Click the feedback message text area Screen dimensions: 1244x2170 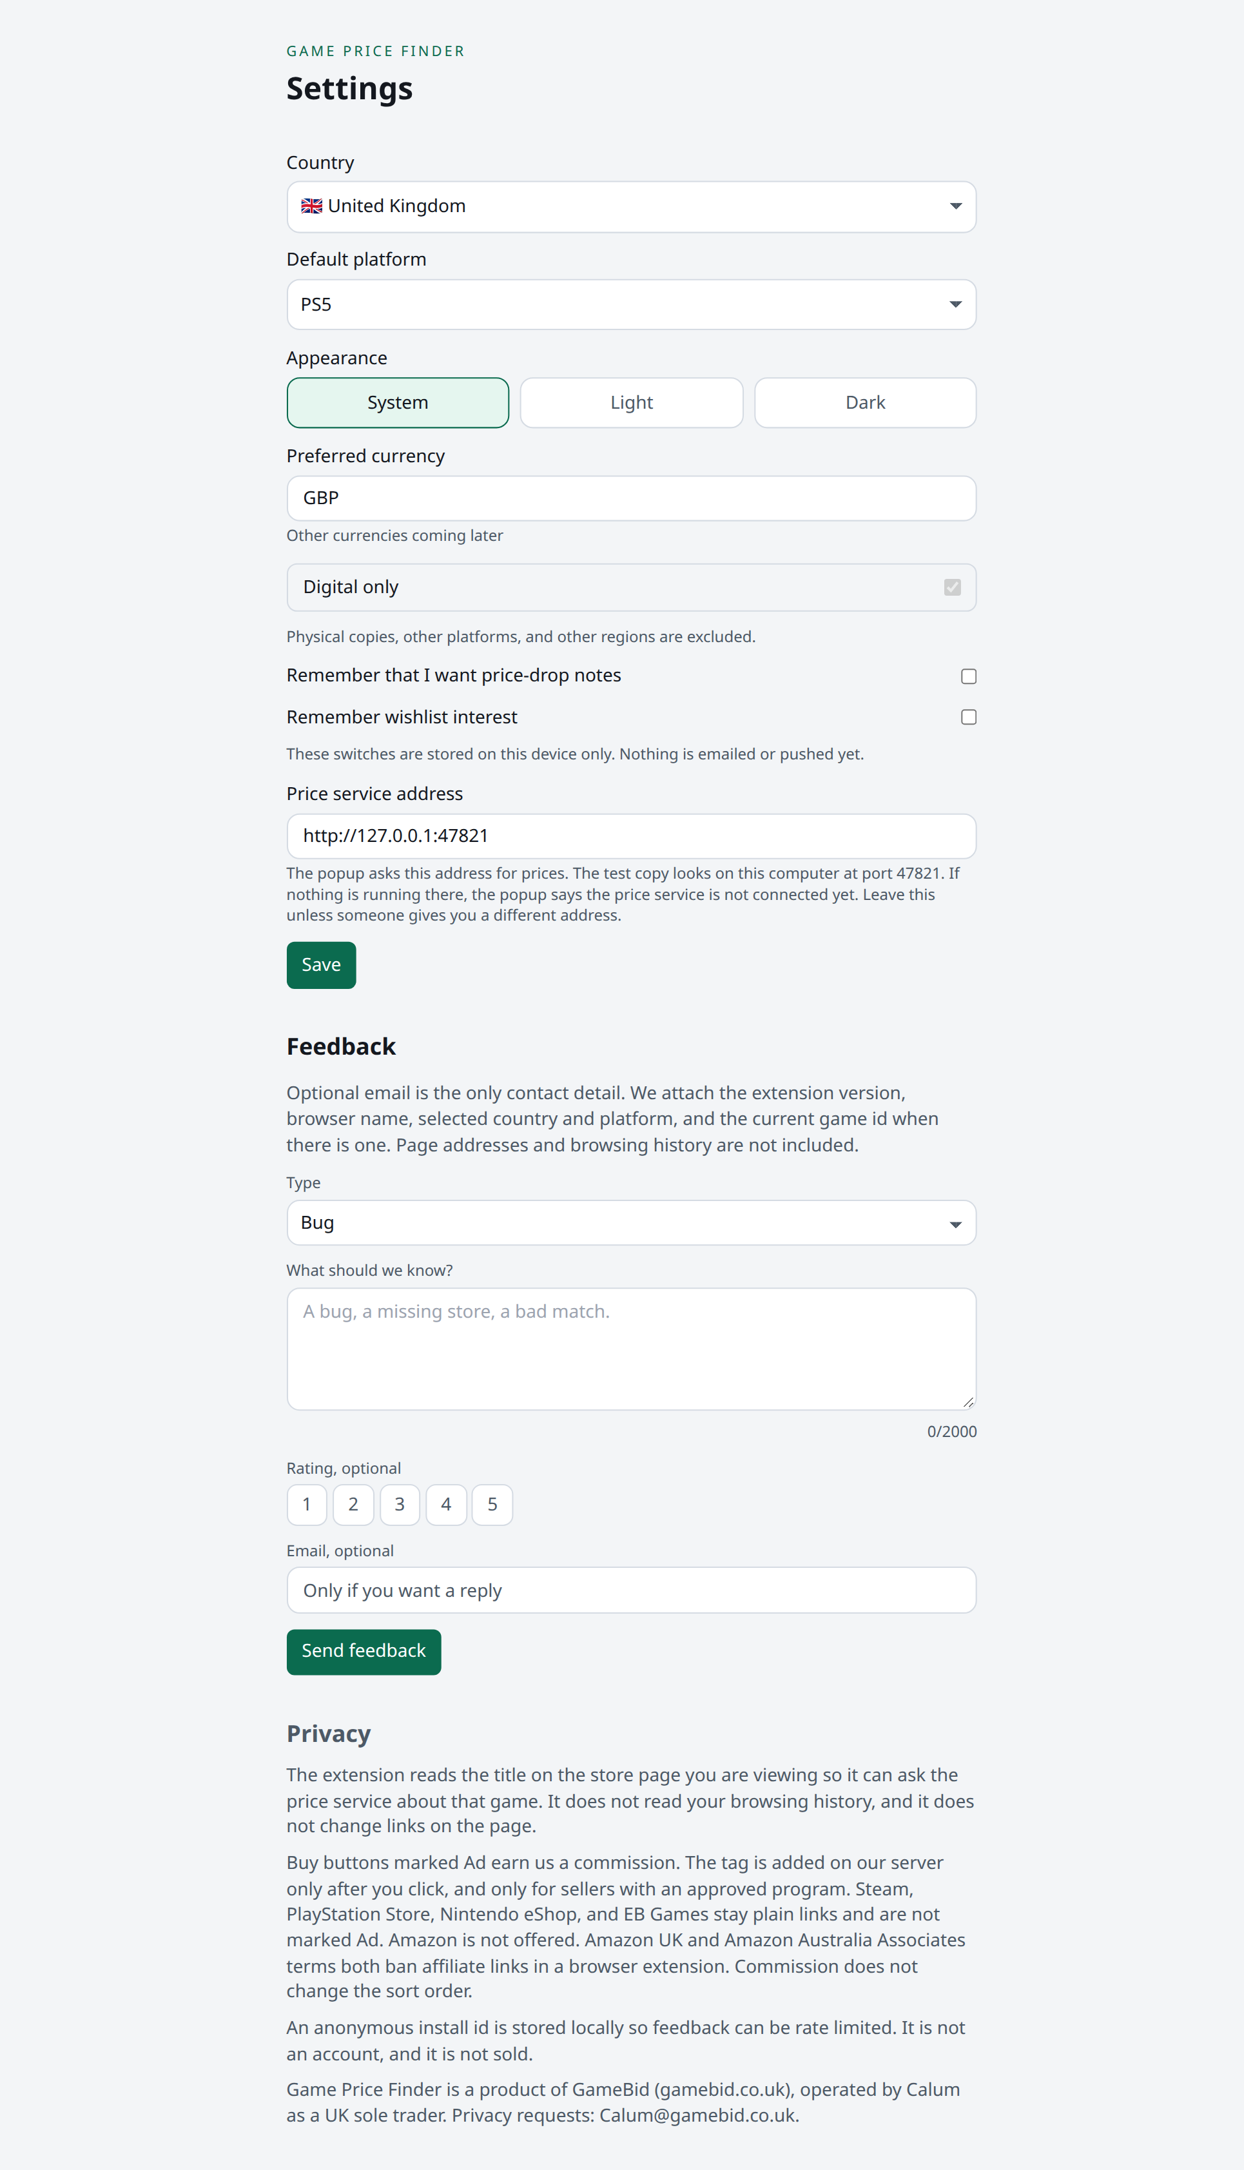pyautogui.click(x=632, y=1348)
